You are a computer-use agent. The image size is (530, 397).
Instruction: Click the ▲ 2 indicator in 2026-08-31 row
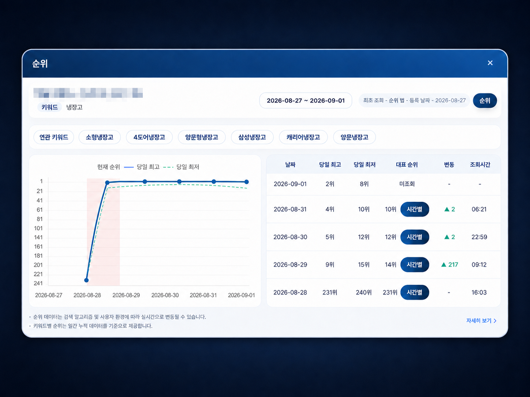click(x=449, y=209)
